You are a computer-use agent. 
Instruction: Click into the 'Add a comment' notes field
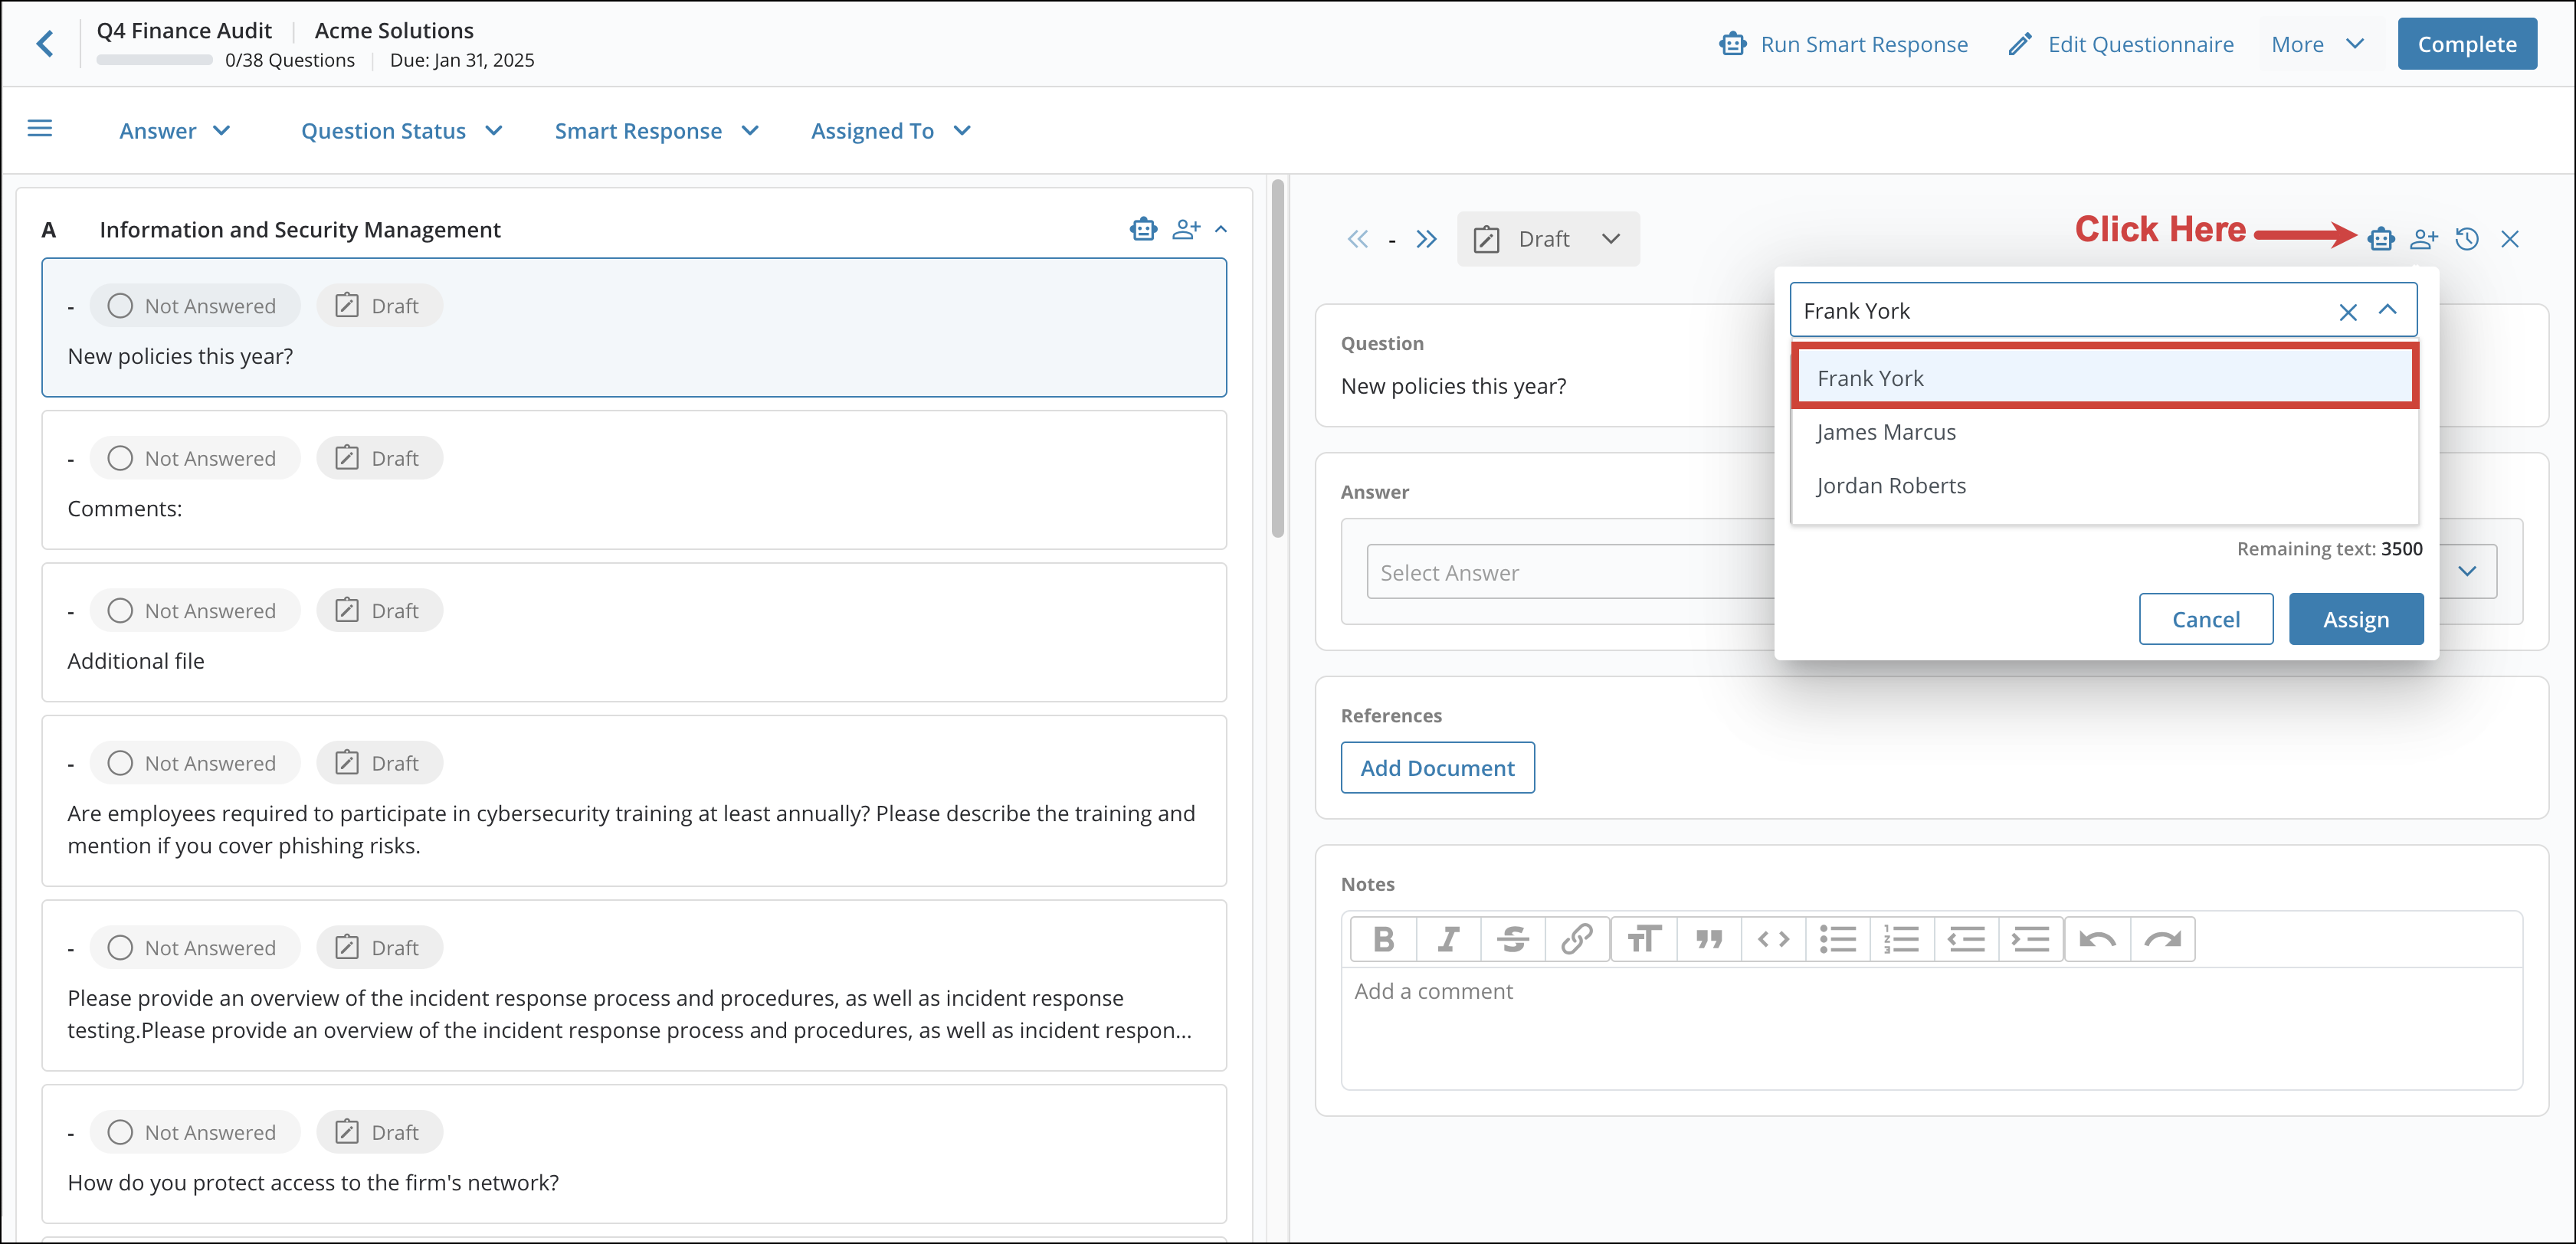click(x=1931, y=1028)
